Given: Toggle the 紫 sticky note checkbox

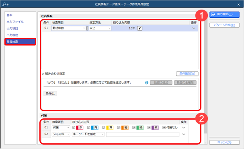Looking at the screenshot, I should (149, 128).
